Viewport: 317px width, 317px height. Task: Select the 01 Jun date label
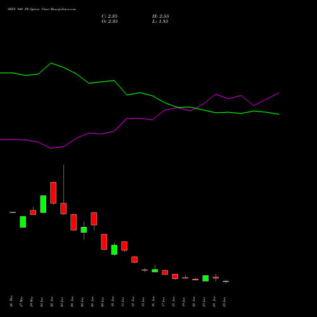[42, 302]
